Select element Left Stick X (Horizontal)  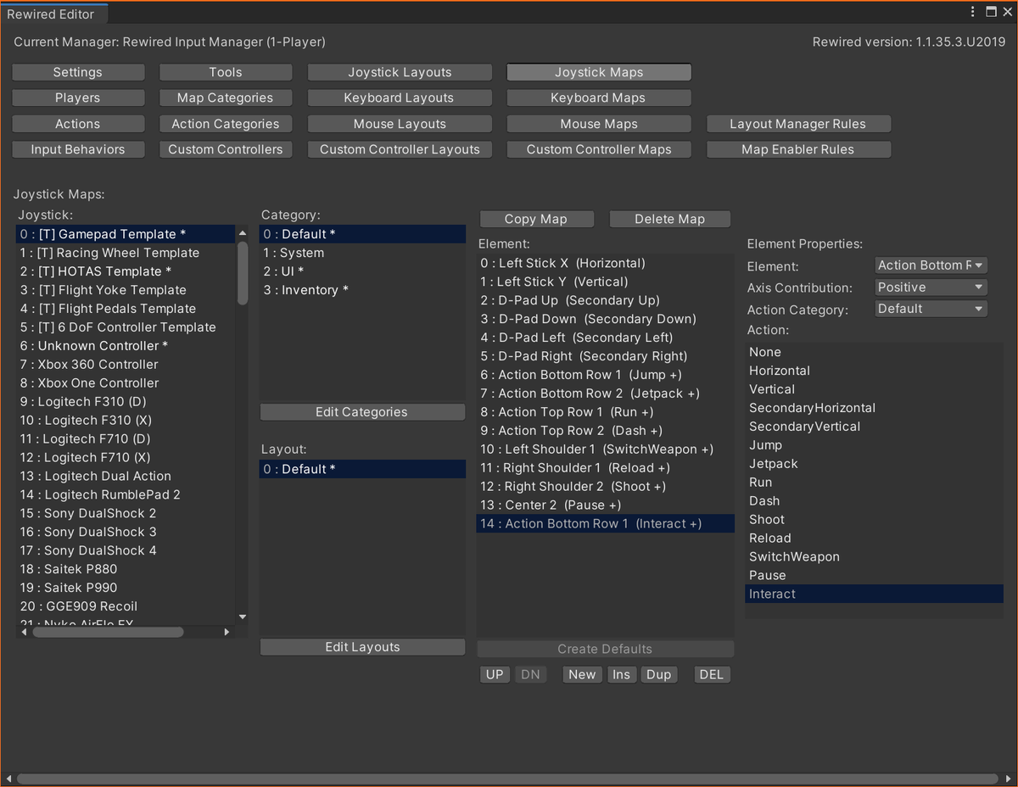coord(606,263)
